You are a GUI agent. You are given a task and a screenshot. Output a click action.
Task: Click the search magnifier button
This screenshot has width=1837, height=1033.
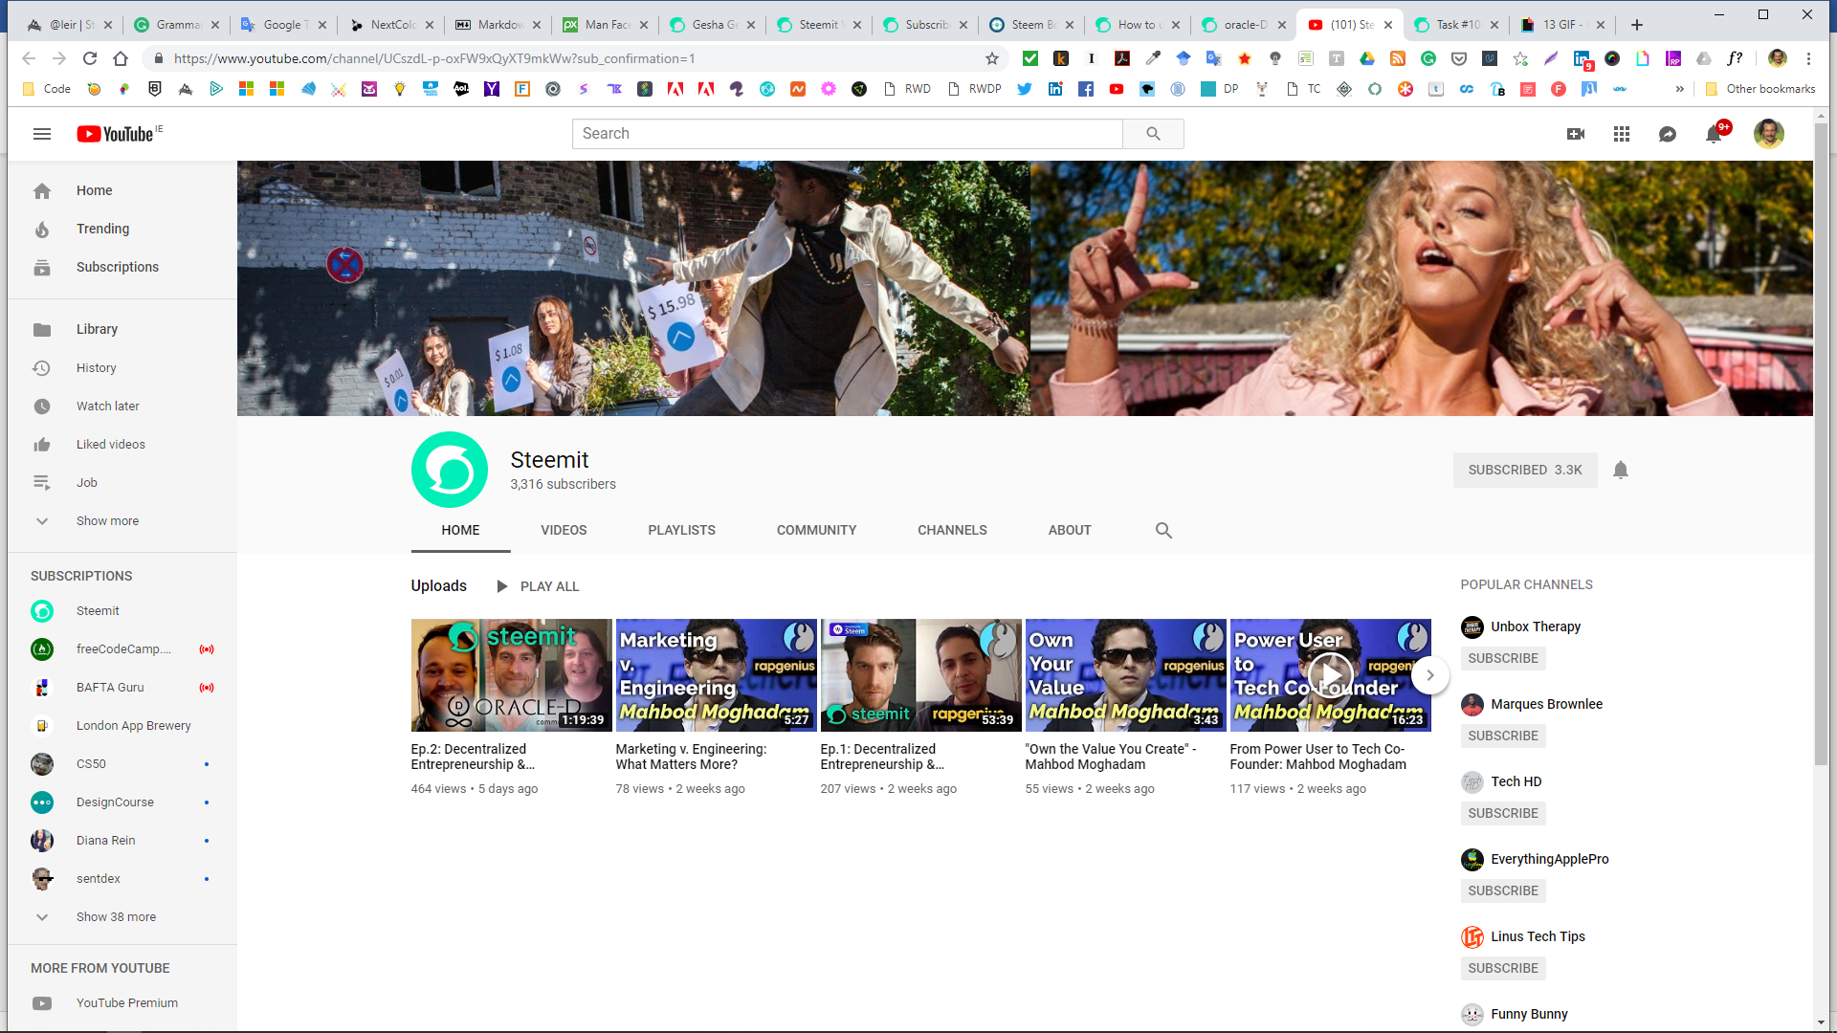tap(1153, 134)
